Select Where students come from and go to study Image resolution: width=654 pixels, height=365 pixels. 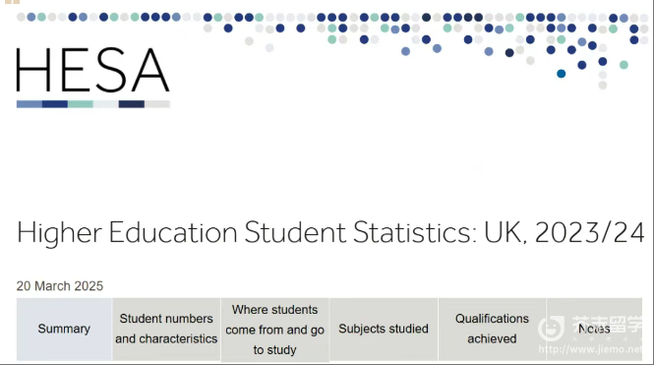click(274, 330)
